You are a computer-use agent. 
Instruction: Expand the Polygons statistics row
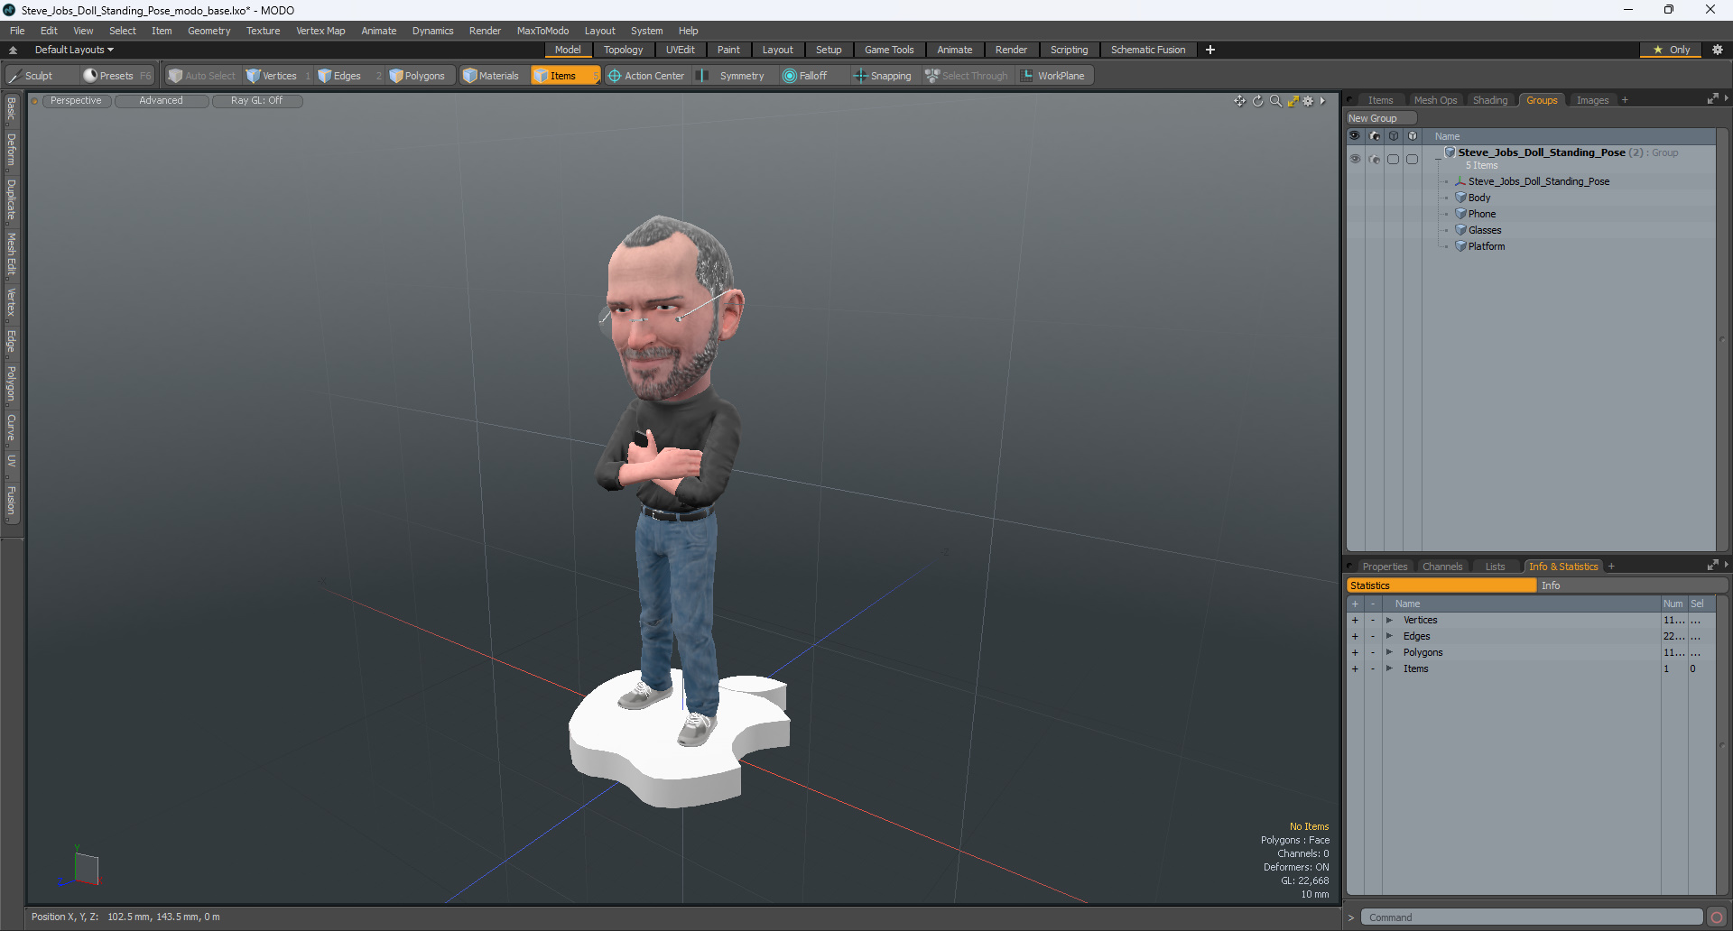(x=1389, y=652)
